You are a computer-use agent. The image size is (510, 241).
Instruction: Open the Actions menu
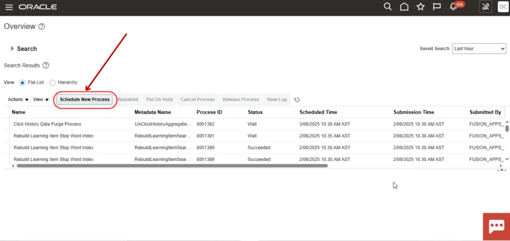[18, 99]
